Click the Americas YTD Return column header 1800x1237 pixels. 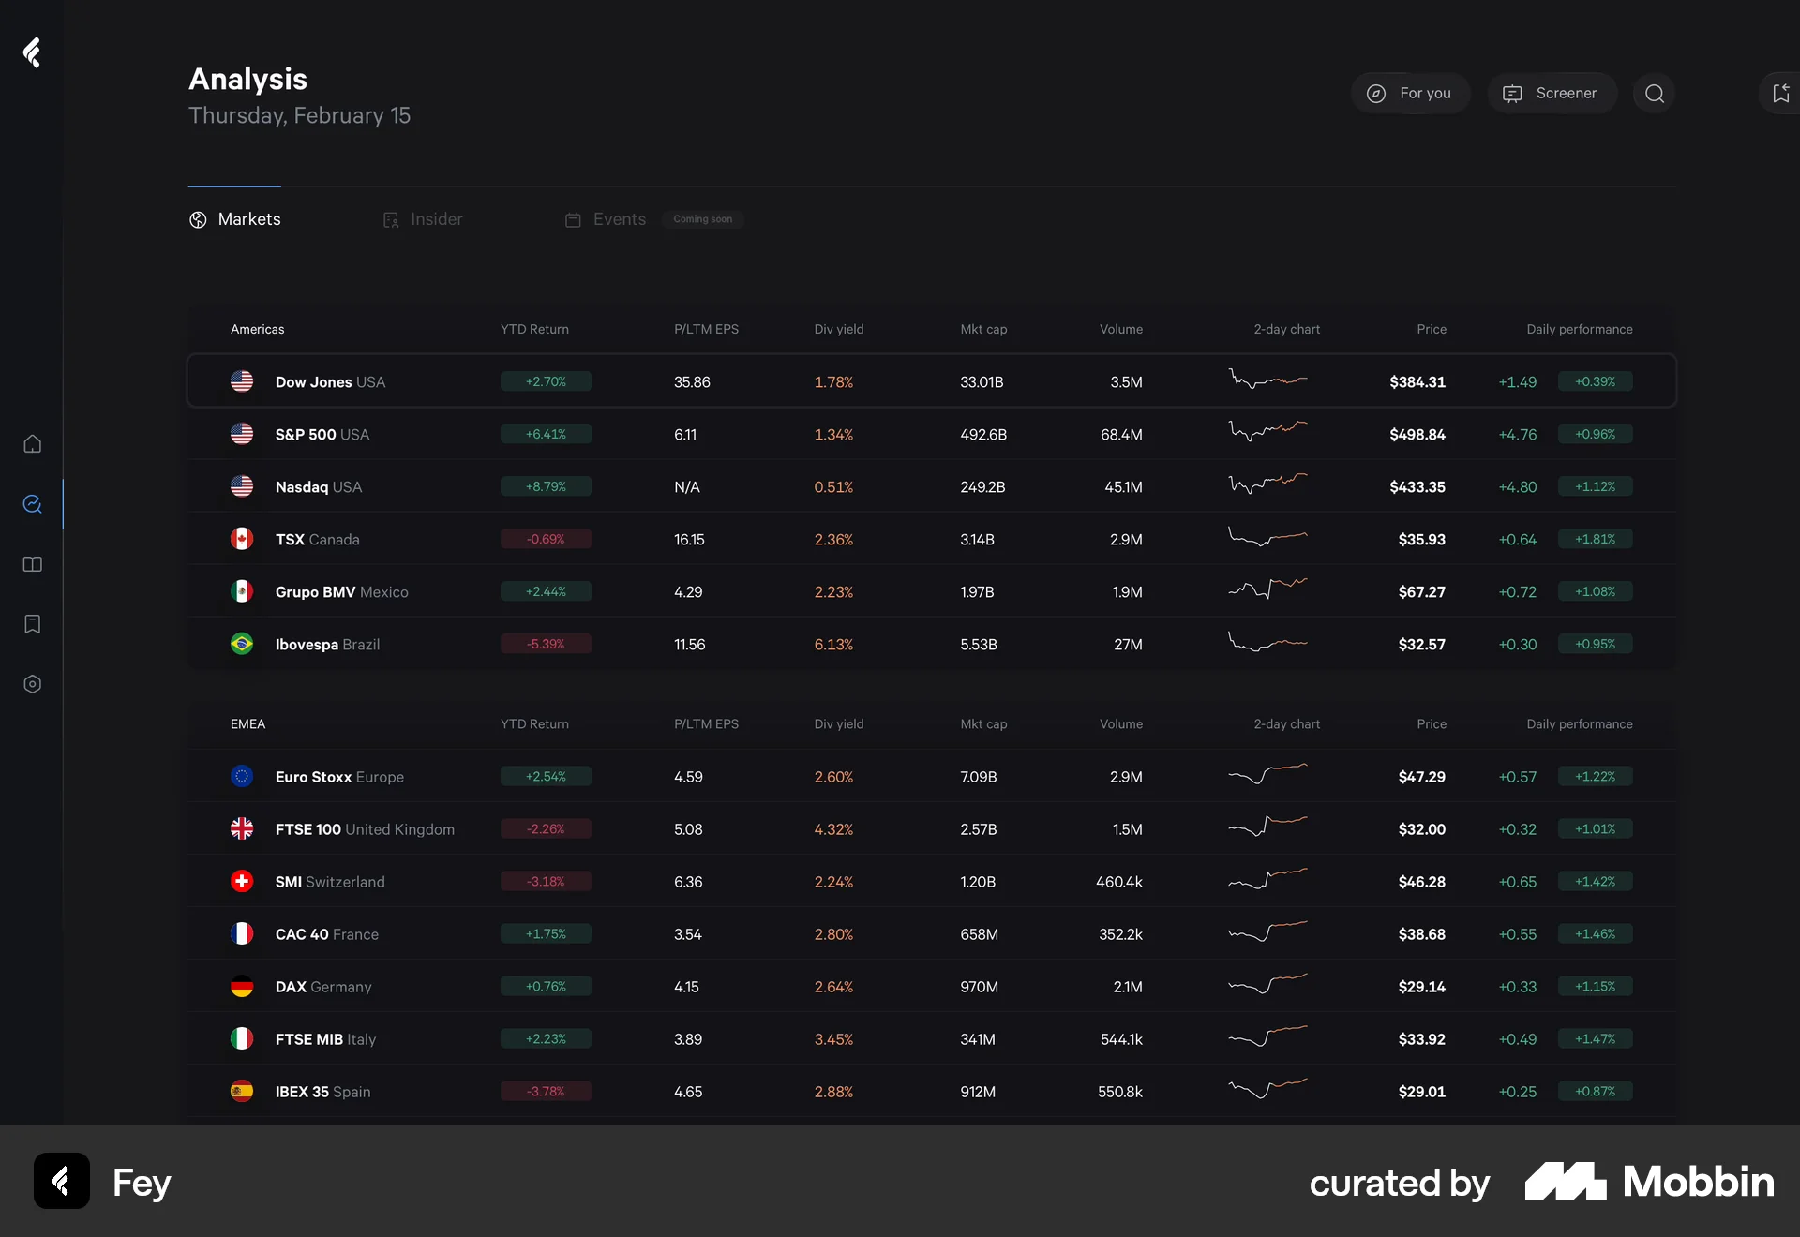click(534, 329)
